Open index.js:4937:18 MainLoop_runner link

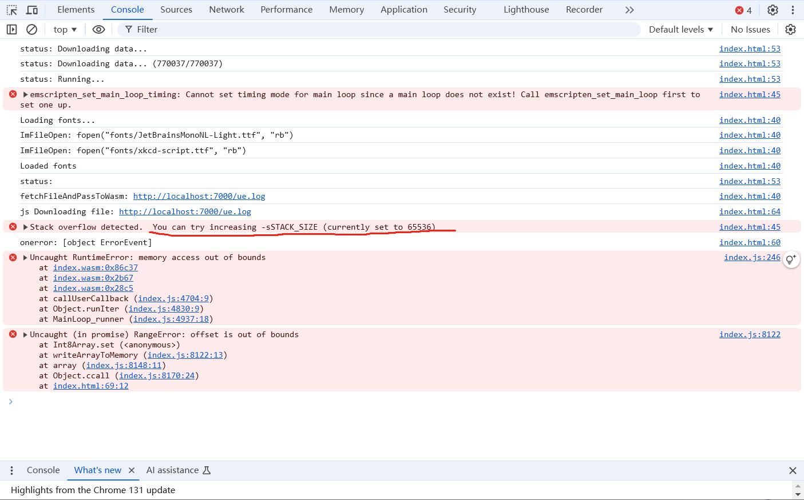[171, 319]
